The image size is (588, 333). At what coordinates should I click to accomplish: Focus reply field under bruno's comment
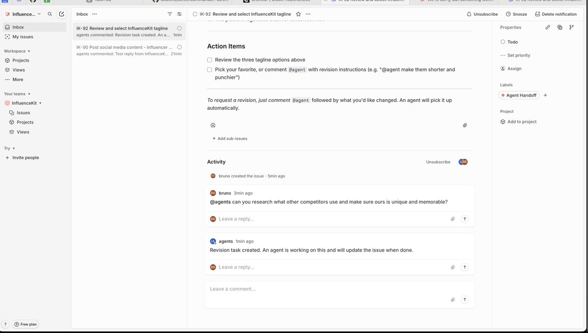(333, 219)
